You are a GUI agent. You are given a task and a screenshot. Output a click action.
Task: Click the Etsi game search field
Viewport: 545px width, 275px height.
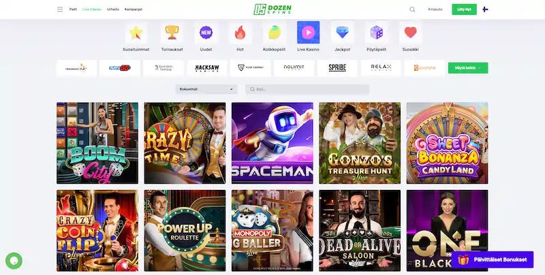pos(307,89)
